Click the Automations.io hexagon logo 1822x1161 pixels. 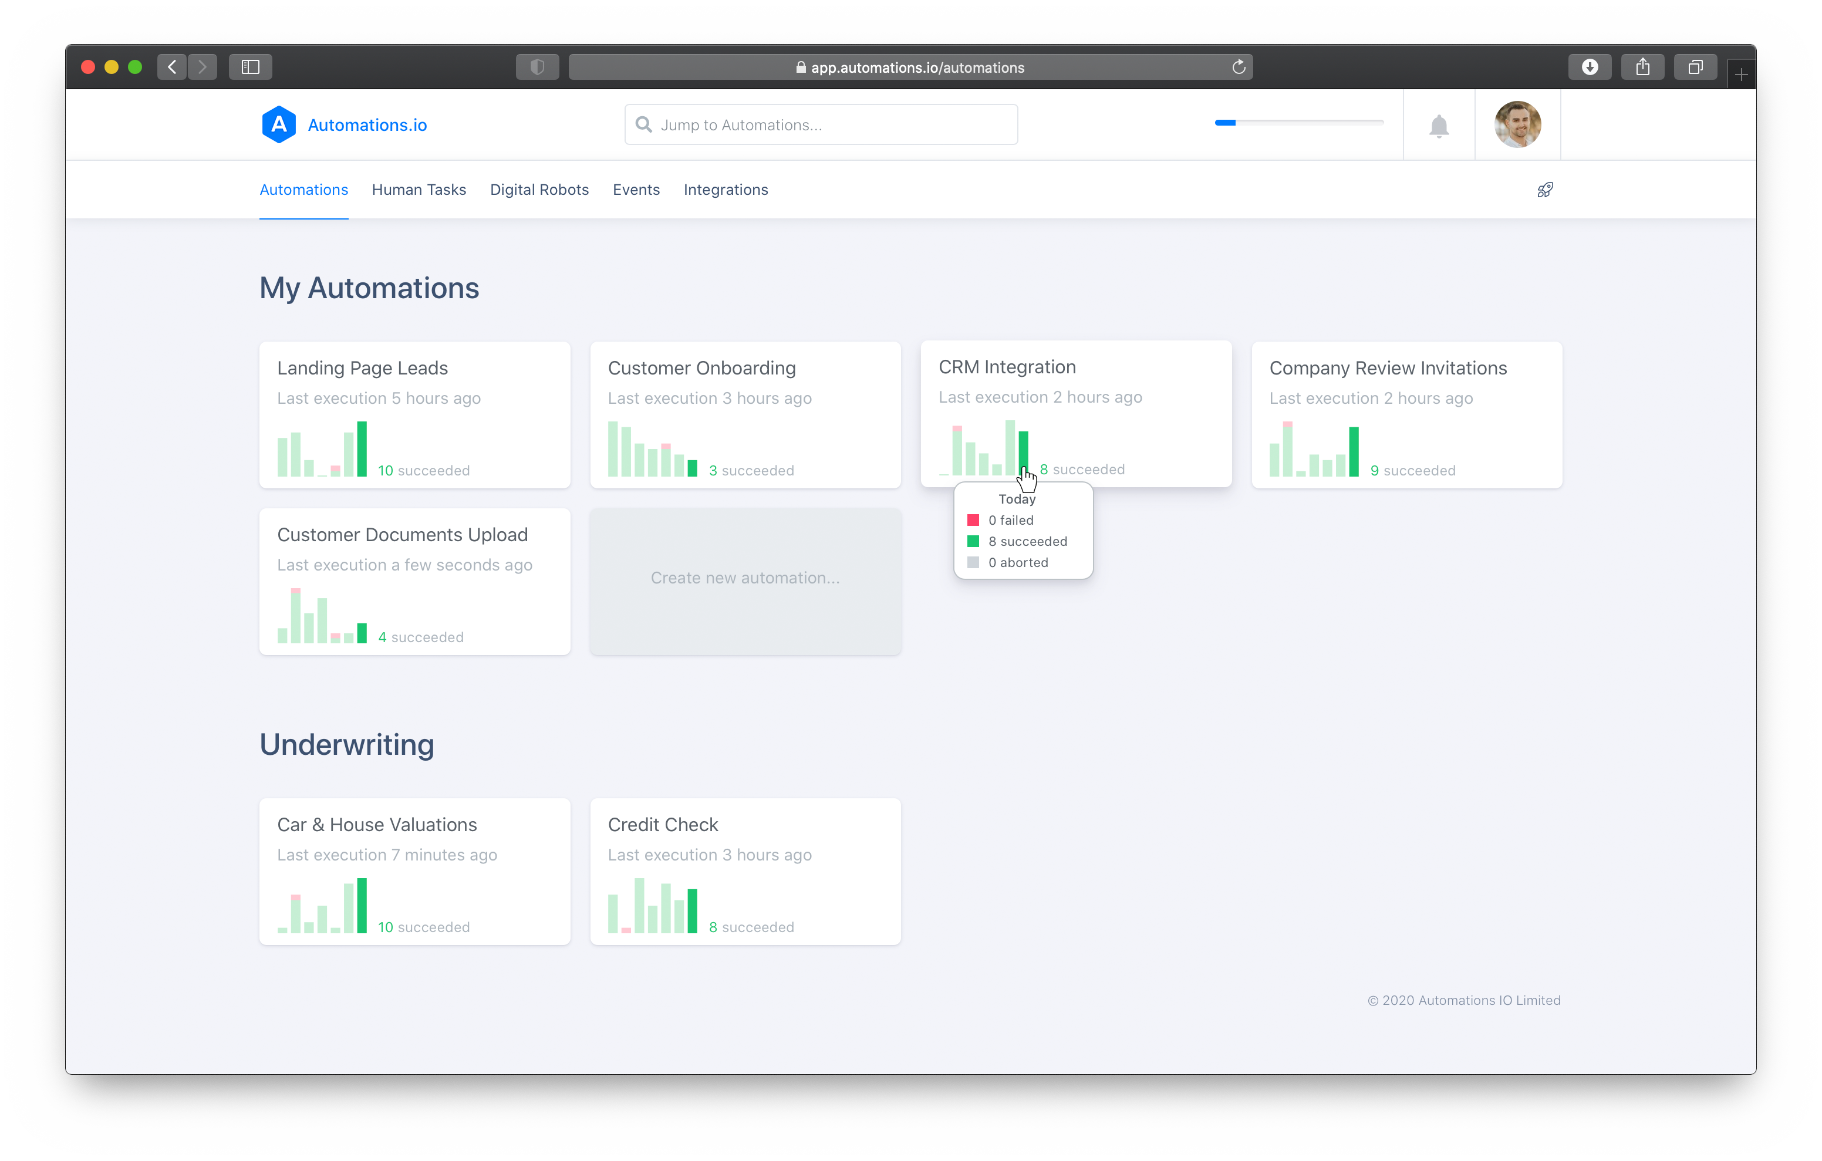coord(278,125)
